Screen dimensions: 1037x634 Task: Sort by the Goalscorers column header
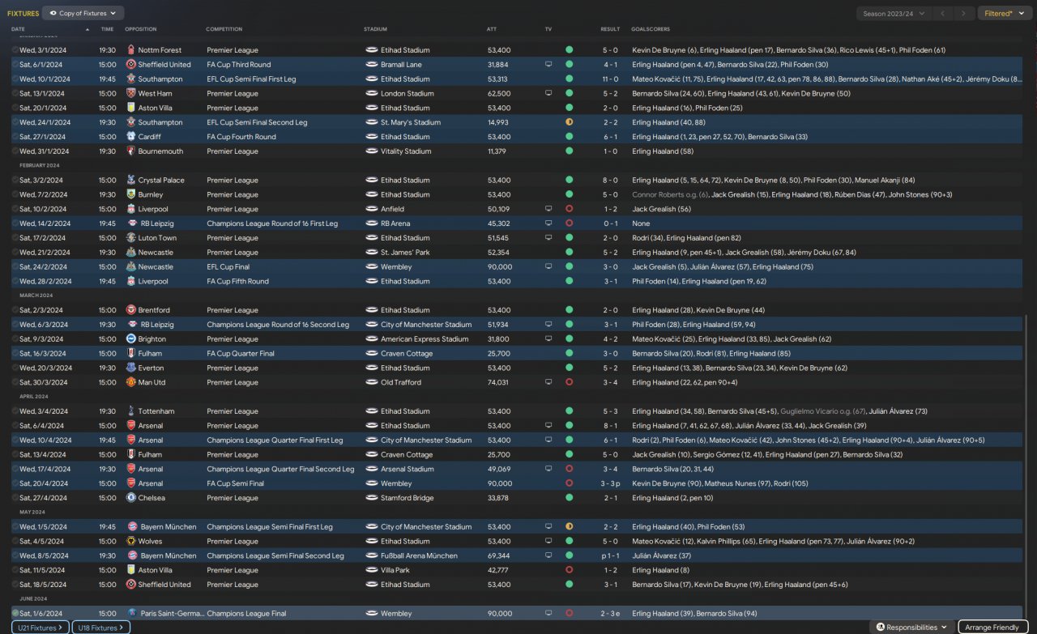[x=651, y=29]
